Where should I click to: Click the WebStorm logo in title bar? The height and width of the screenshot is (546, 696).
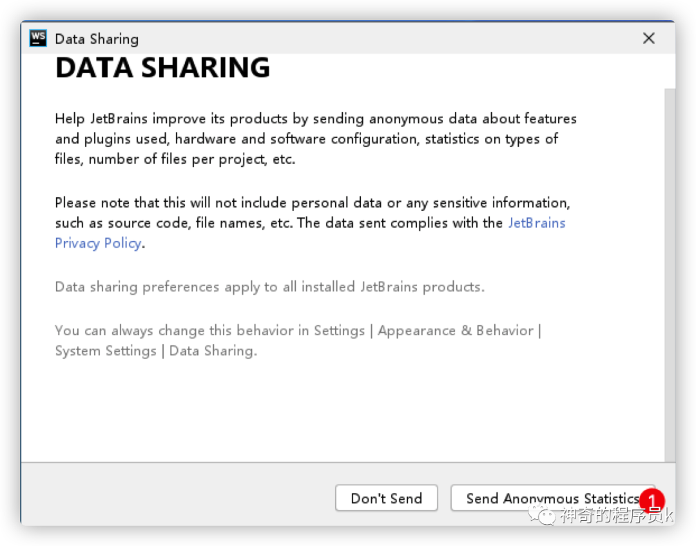(x=38, y=38)
